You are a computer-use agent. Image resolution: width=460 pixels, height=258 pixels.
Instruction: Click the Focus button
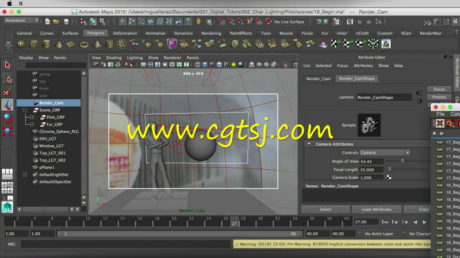point(439,89)
